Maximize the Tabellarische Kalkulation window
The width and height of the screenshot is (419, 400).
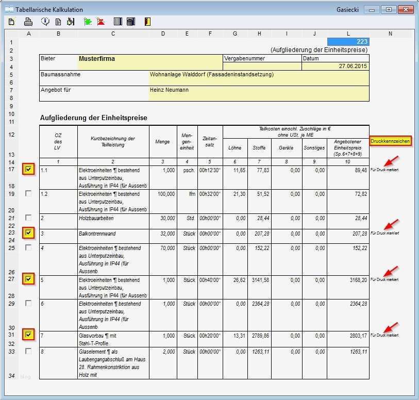coord(389,10)
